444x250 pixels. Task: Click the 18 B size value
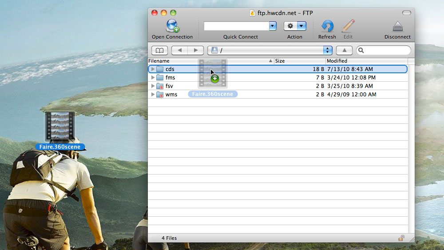coord(318,69)
